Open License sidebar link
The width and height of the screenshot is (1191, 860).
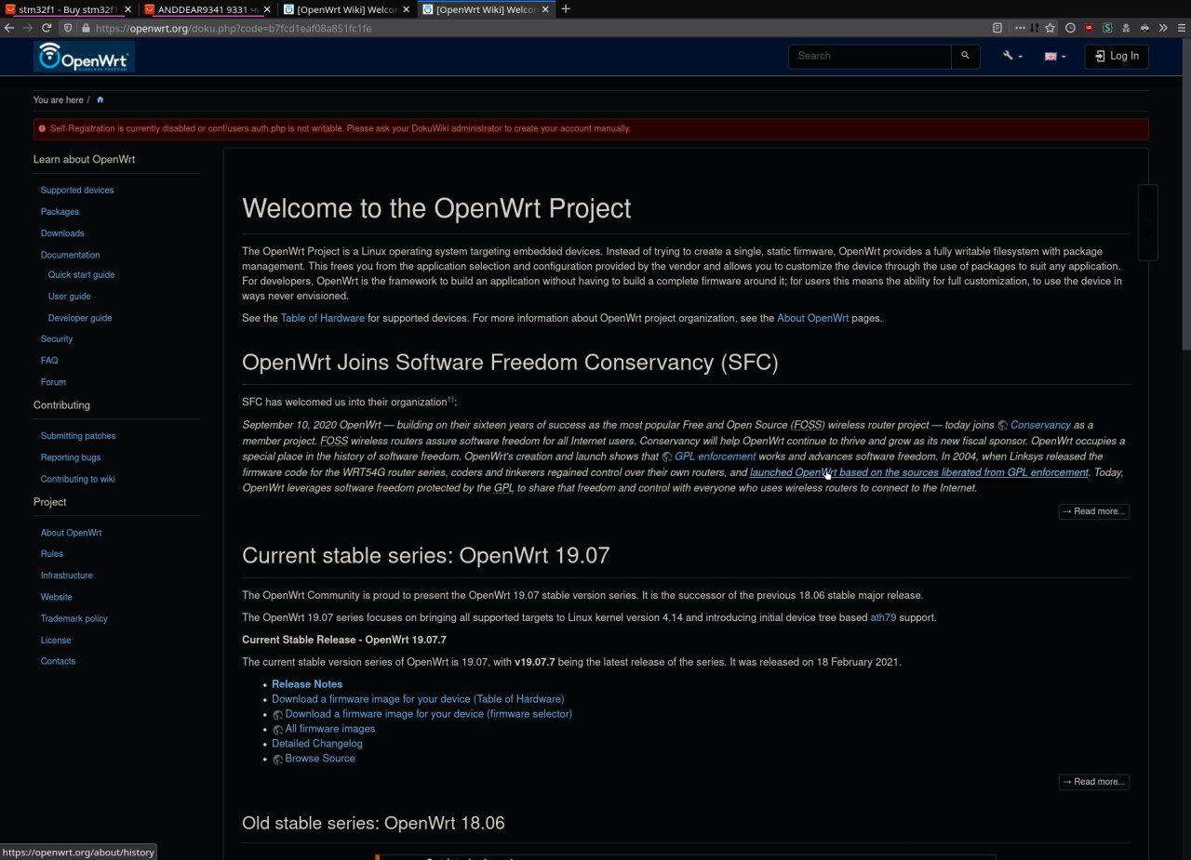(x=56, y=640)
